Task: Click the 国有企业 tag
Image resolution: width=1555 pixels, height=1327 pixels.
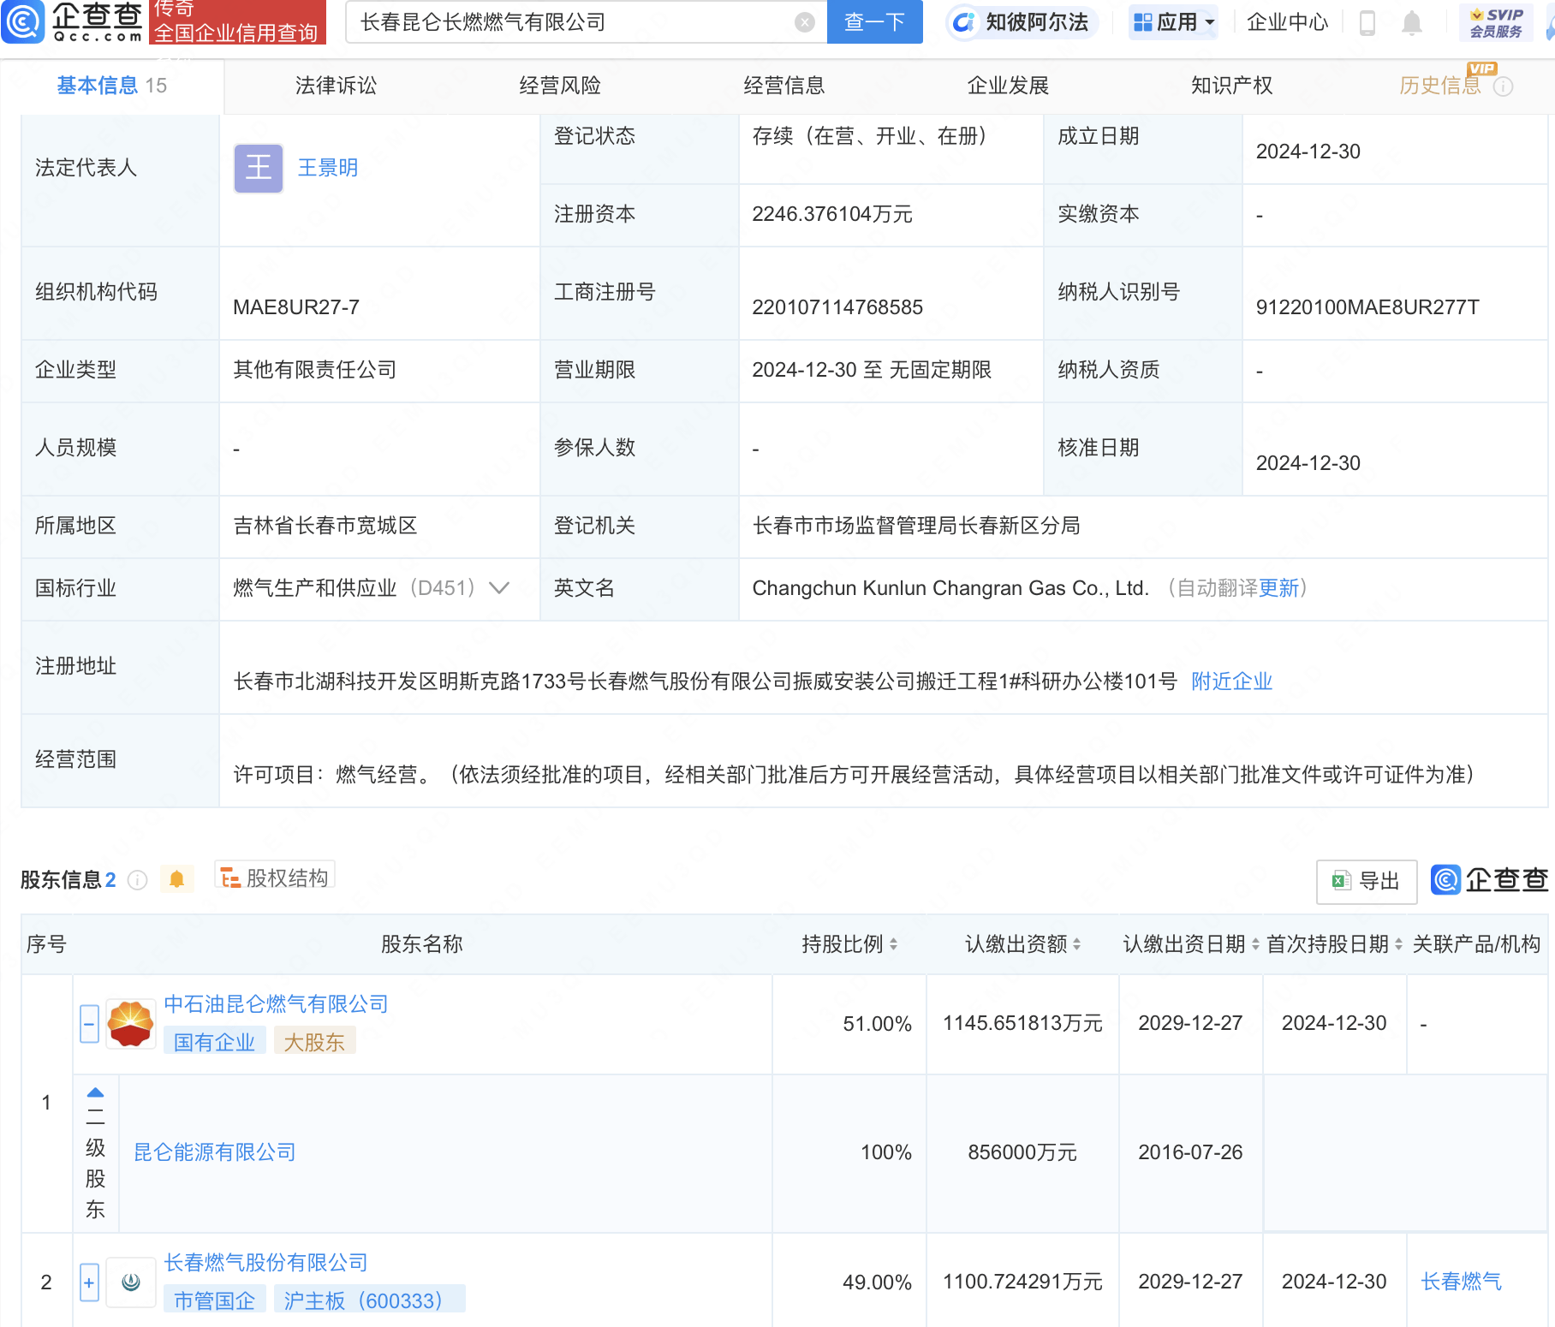Action: (x=215, y=1043)
